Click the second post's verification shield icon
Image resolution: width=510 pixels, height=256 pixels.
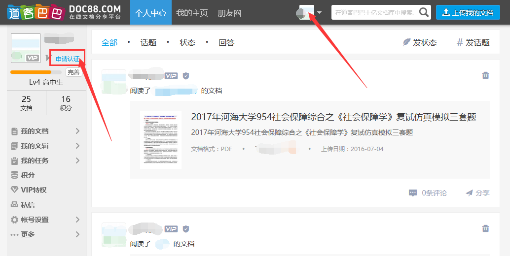(186, 229)
